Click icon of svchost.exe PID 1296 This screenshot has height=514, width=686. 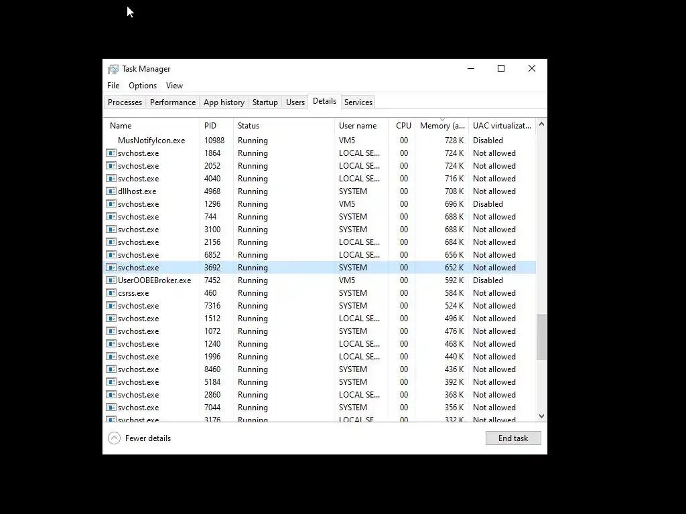click(111, 203)
